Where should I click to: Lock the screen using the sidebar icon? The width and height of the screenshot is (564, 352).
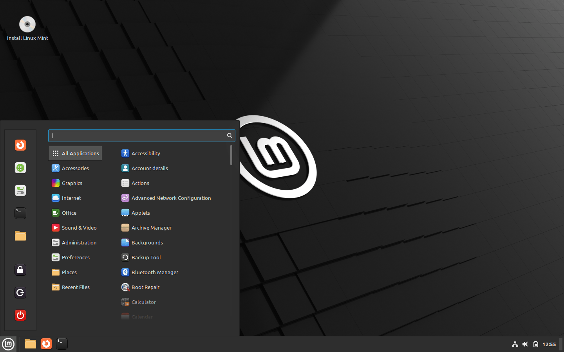pos(20,269)
